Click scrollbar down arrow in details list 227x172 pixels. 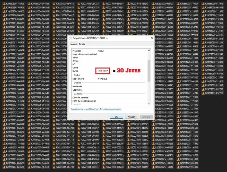coord(149,103)
